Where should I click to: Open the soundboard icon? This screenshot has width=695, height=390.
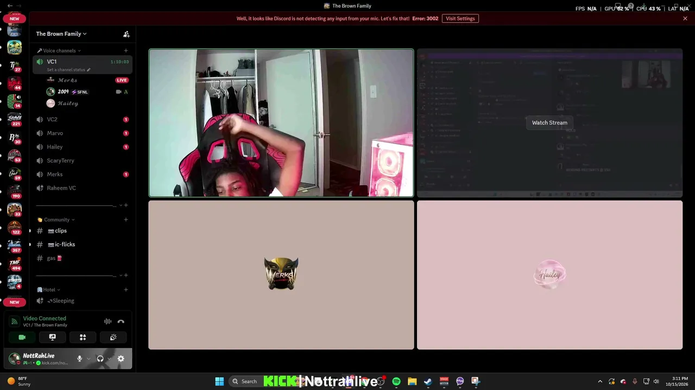113,337
